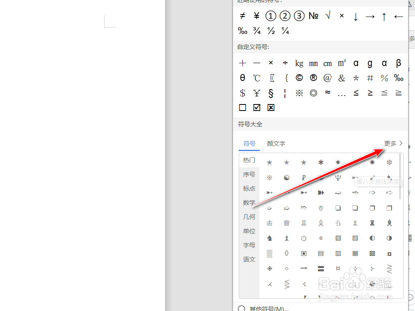
Task: Insert the copyright © symbol
Action: point(299,78)
